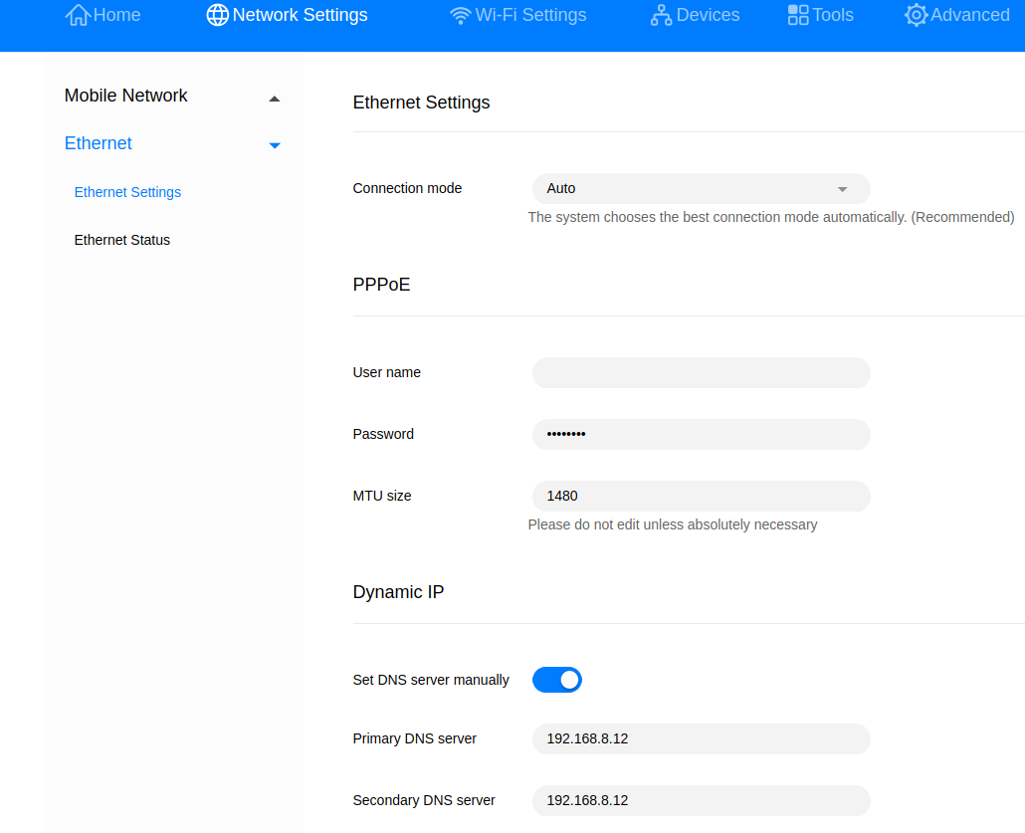The image size is (1025, 833).
Task: Click the Wi-Fi signal icon
Action: [x=460, y=15]
